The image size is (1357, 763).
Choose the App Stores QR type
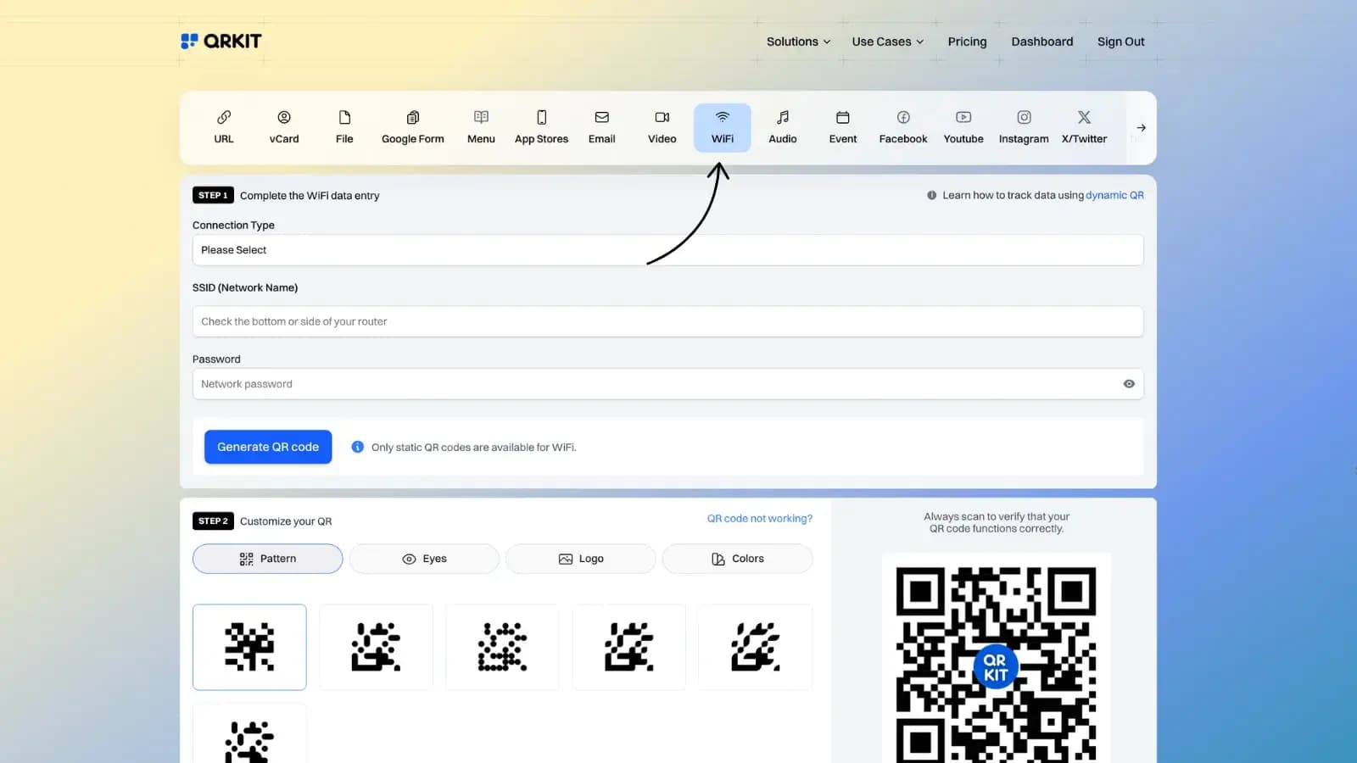[x=541, y=127]
